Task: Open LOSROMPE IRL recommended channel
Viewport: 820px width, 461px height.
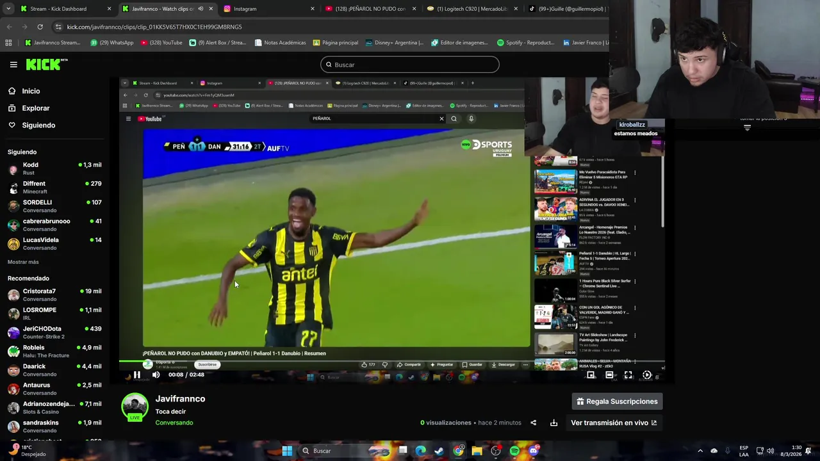Action: pos(54,313)
